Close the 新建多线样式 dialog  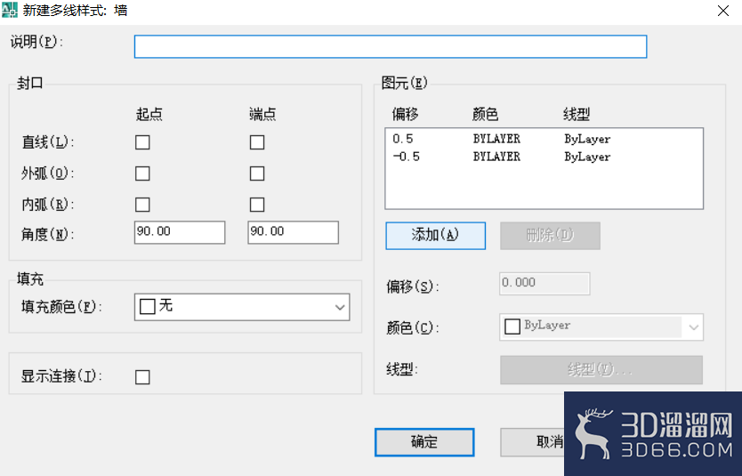pos(722,11)
